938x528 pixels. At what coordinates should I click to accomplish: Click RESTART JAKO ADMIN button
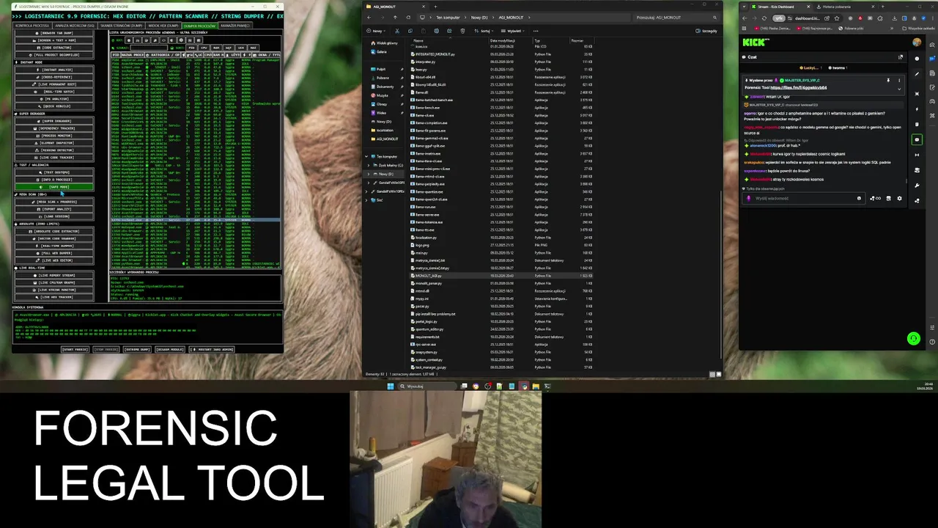pyautogui.click(x=212, y=350)
